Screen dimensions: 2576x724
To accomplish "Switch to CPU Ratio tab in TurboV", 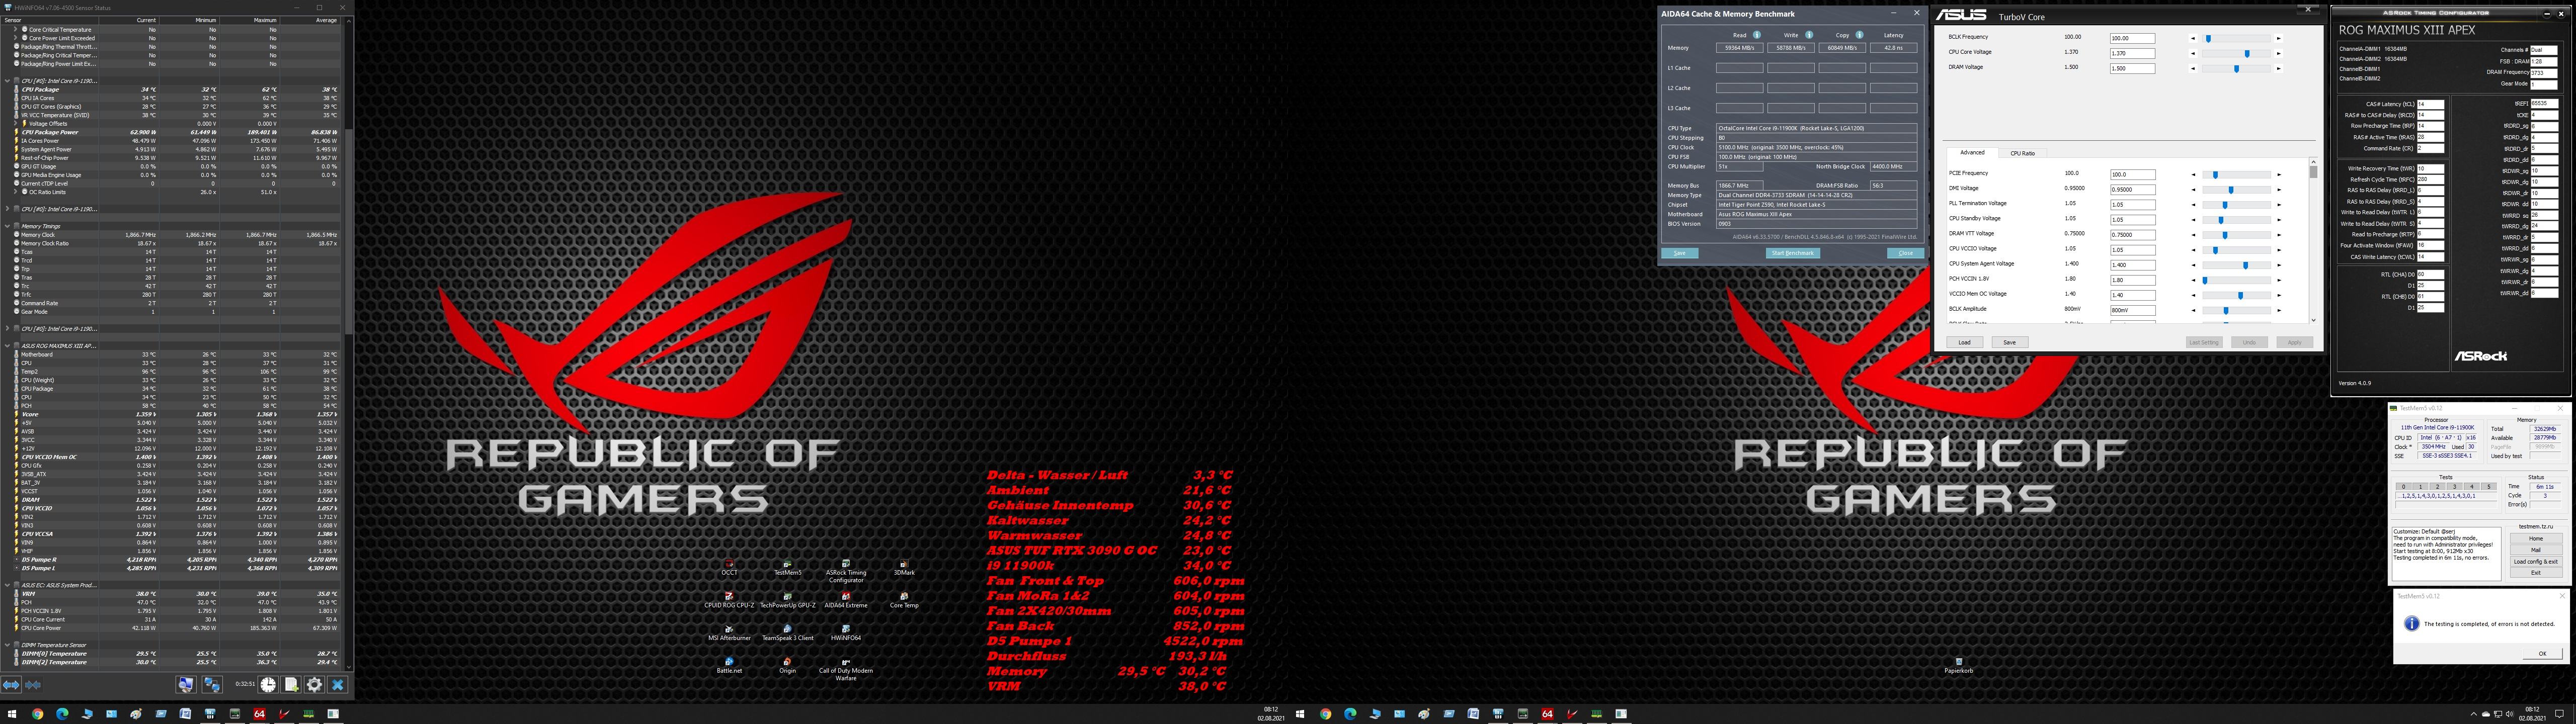I will coord(2022,153).
